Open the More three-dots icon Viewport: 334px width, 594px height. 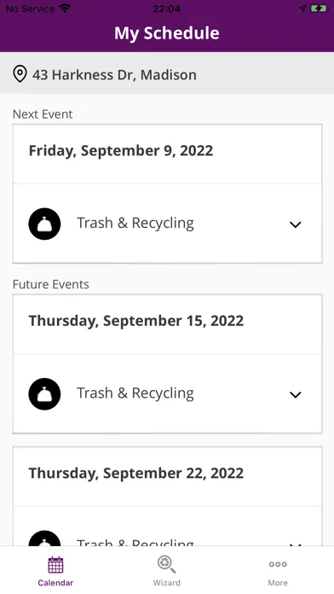click(x=278, y=564)
